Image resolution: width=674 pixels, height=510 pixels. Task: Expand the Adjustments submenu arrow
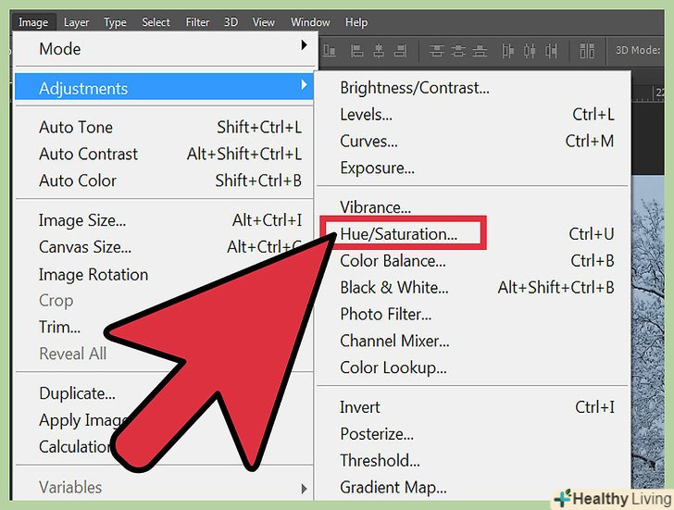(x=304, y=84)
